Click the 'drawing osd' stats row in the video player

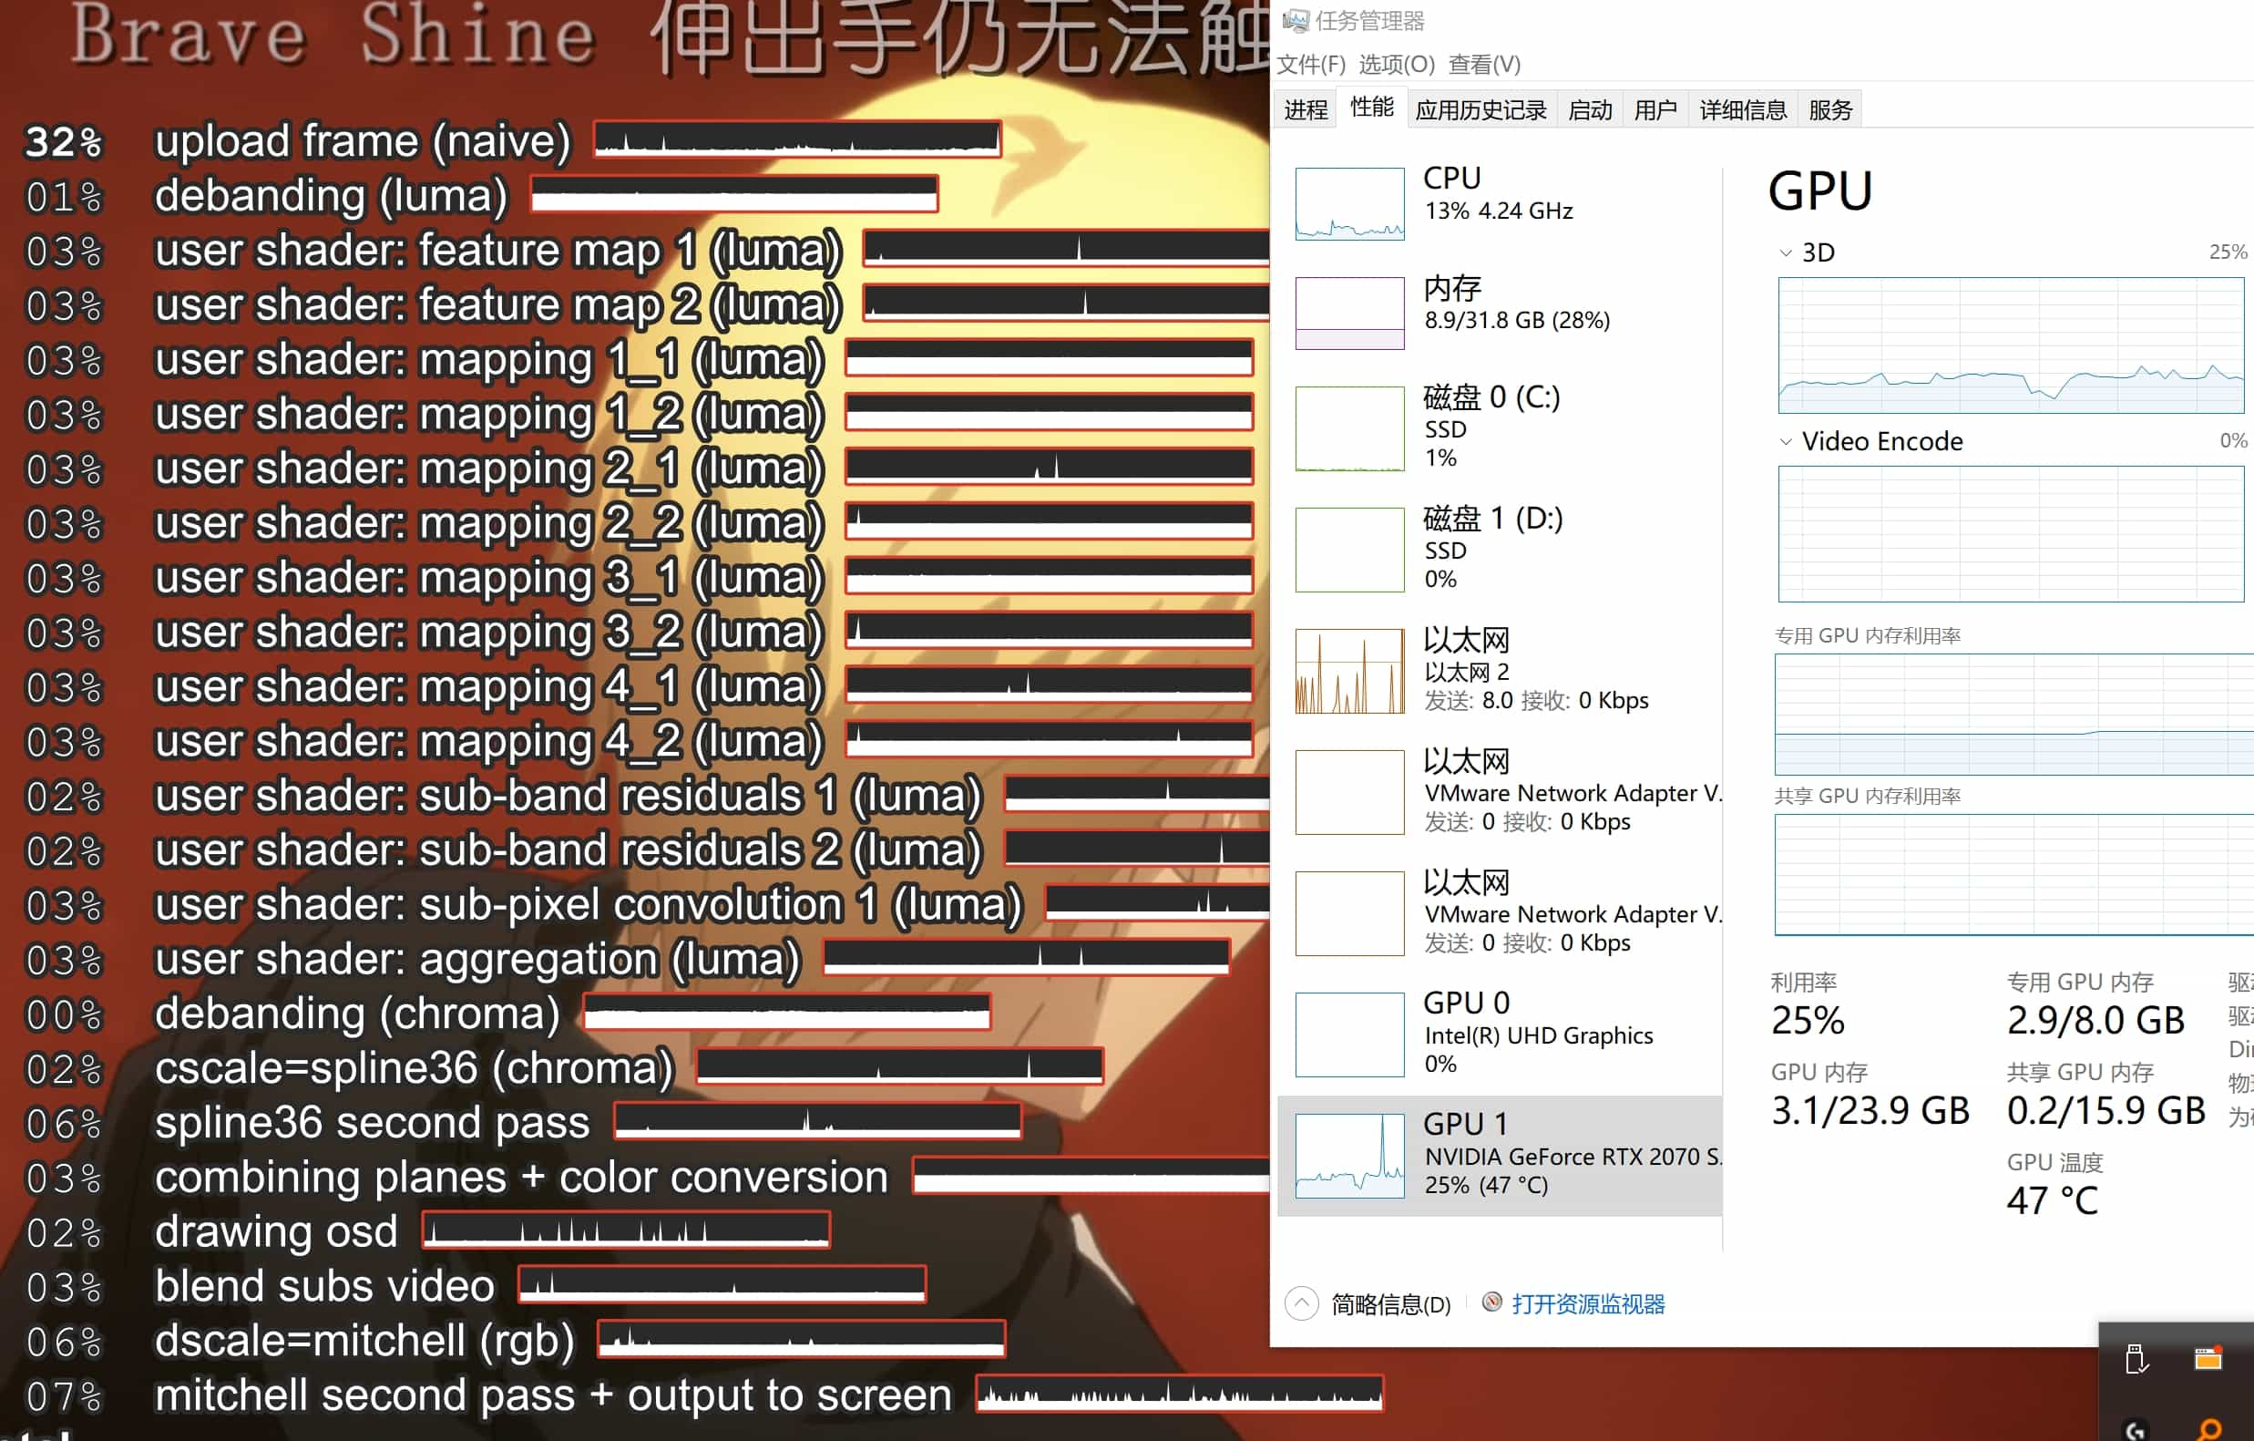[x=426, y=1231]
